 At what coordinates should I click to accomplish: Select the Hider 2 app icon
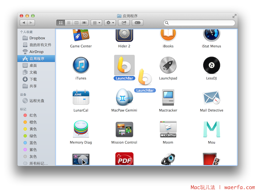click(124, 35)
